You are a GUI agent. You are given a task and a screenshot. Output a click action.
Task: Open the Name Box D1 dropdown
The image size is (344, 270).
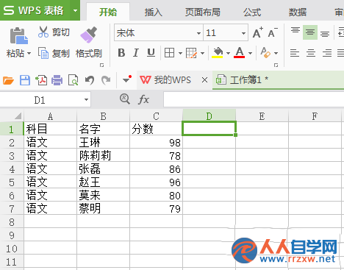click(x=86, y=99)
